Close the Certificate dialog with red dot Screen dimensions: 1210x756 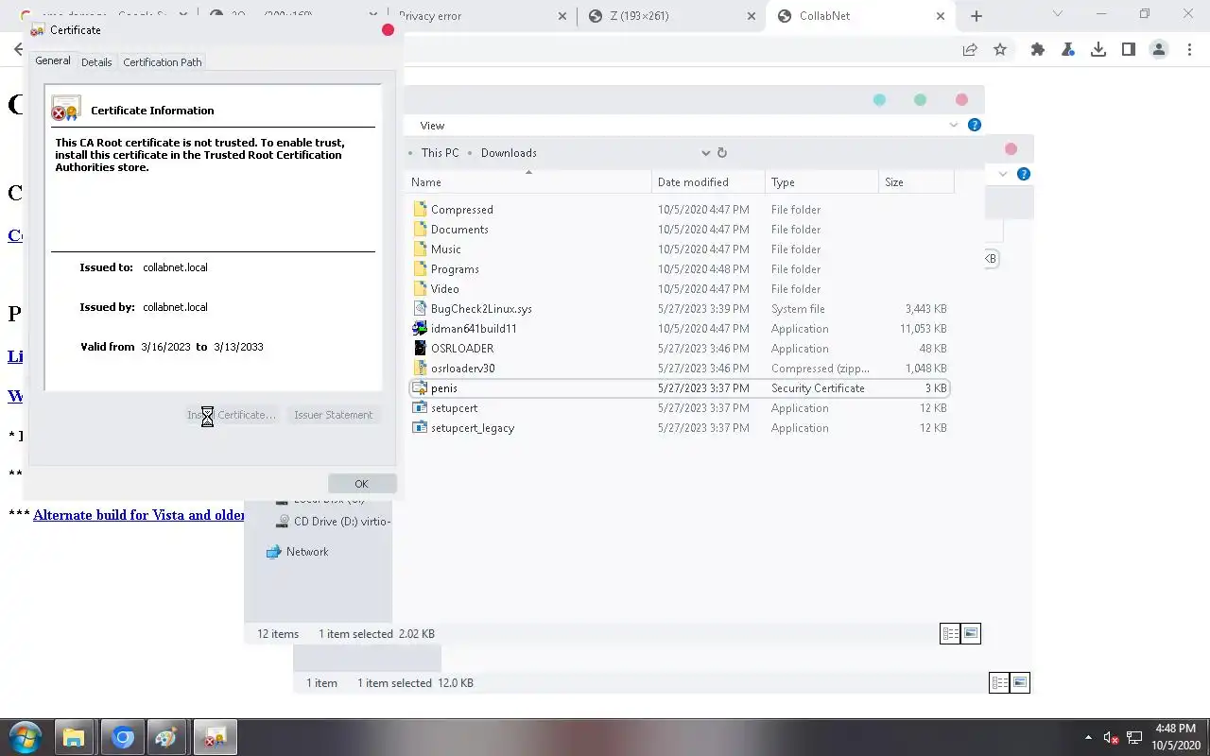tap(388, 30)
